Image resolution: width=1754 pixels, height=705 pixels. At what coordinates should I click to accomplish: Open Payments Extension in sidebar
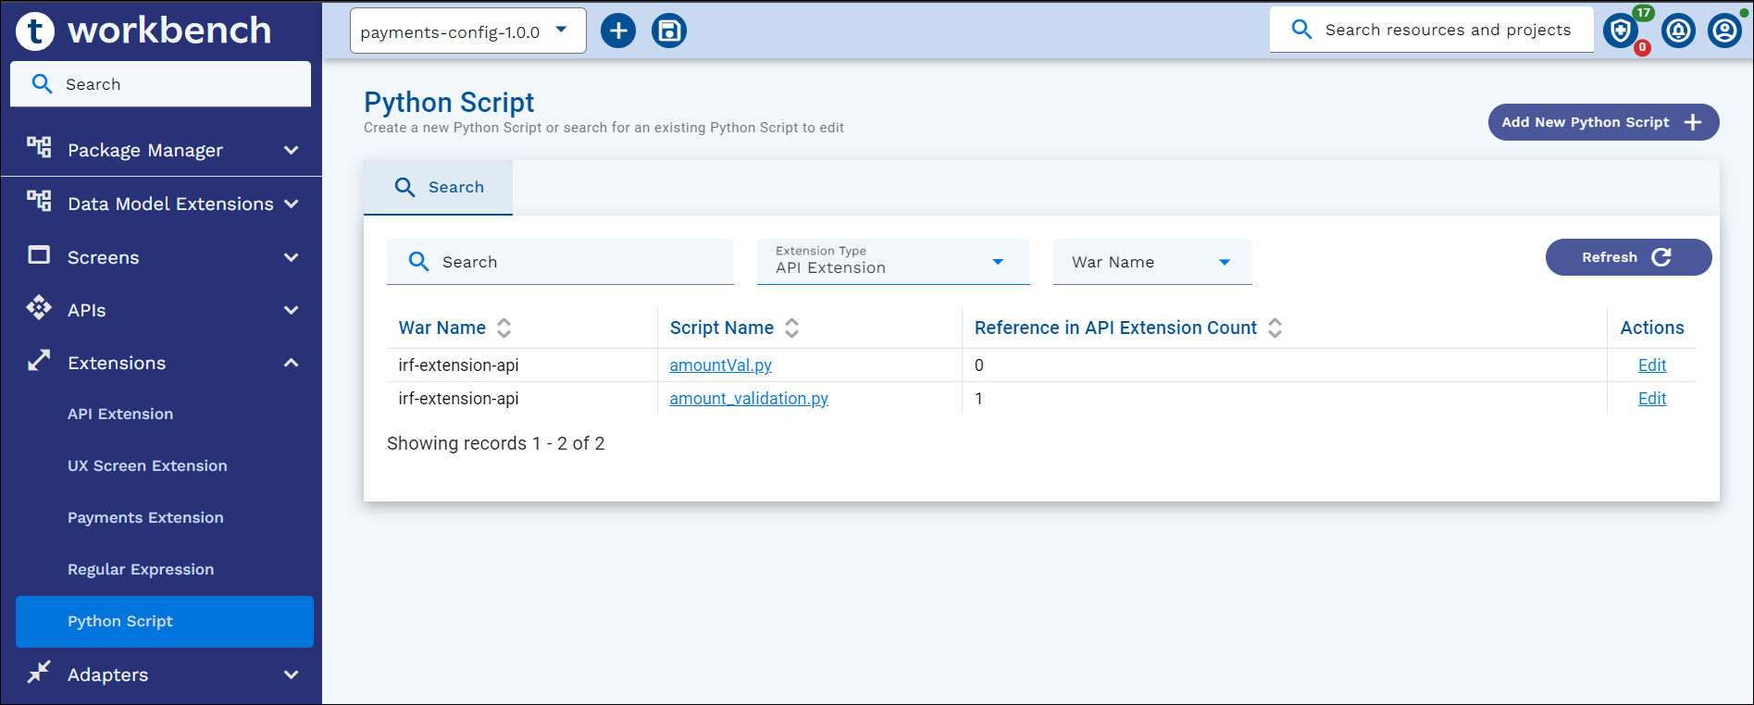(145, 517)
